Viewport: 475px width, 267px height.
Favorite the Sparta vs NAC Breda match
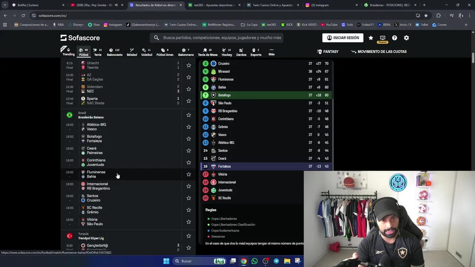189,101
